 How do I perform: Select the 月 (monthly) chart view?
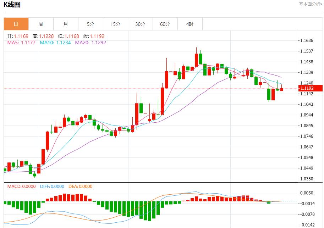pos(65,24)
